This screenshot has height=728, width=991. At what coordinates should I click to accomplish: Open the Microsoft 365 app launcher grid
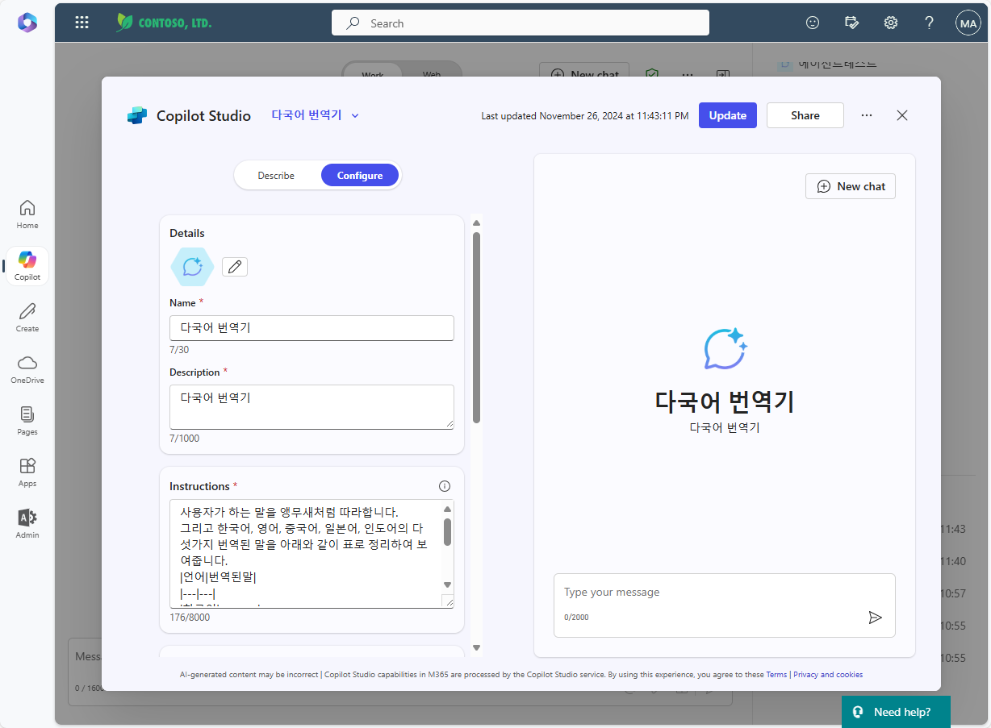[82, 23]
